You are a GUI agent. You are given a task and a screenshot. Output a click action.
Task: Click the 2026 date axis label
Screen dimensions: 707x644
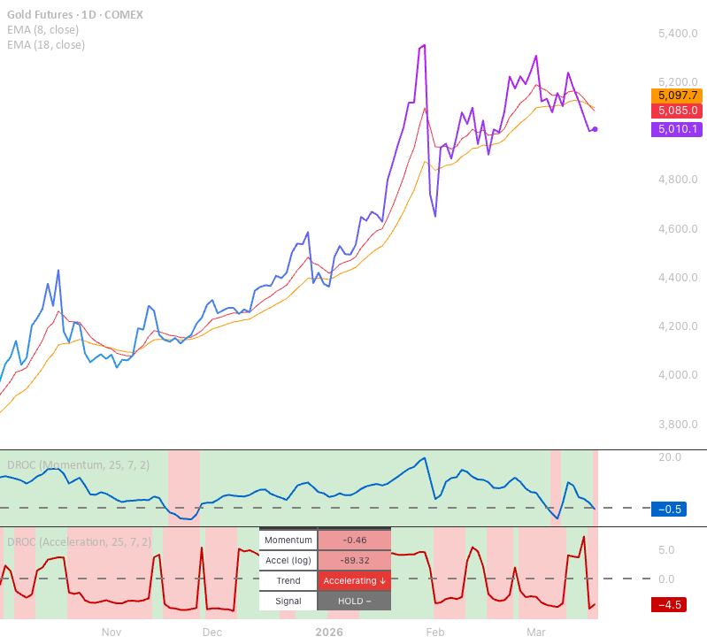[329, 632]
